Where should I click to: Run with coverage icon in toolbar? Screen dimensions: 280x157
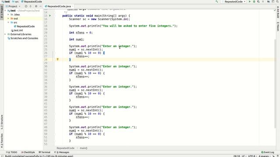259,2
